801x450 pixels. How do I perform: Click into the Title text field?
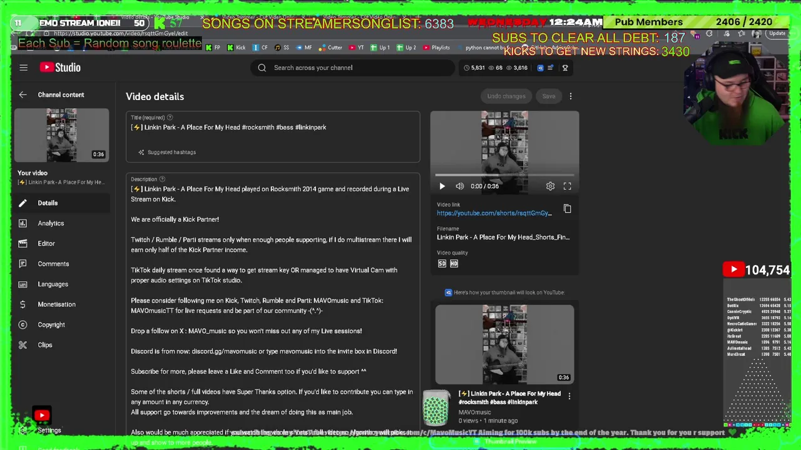273,127
